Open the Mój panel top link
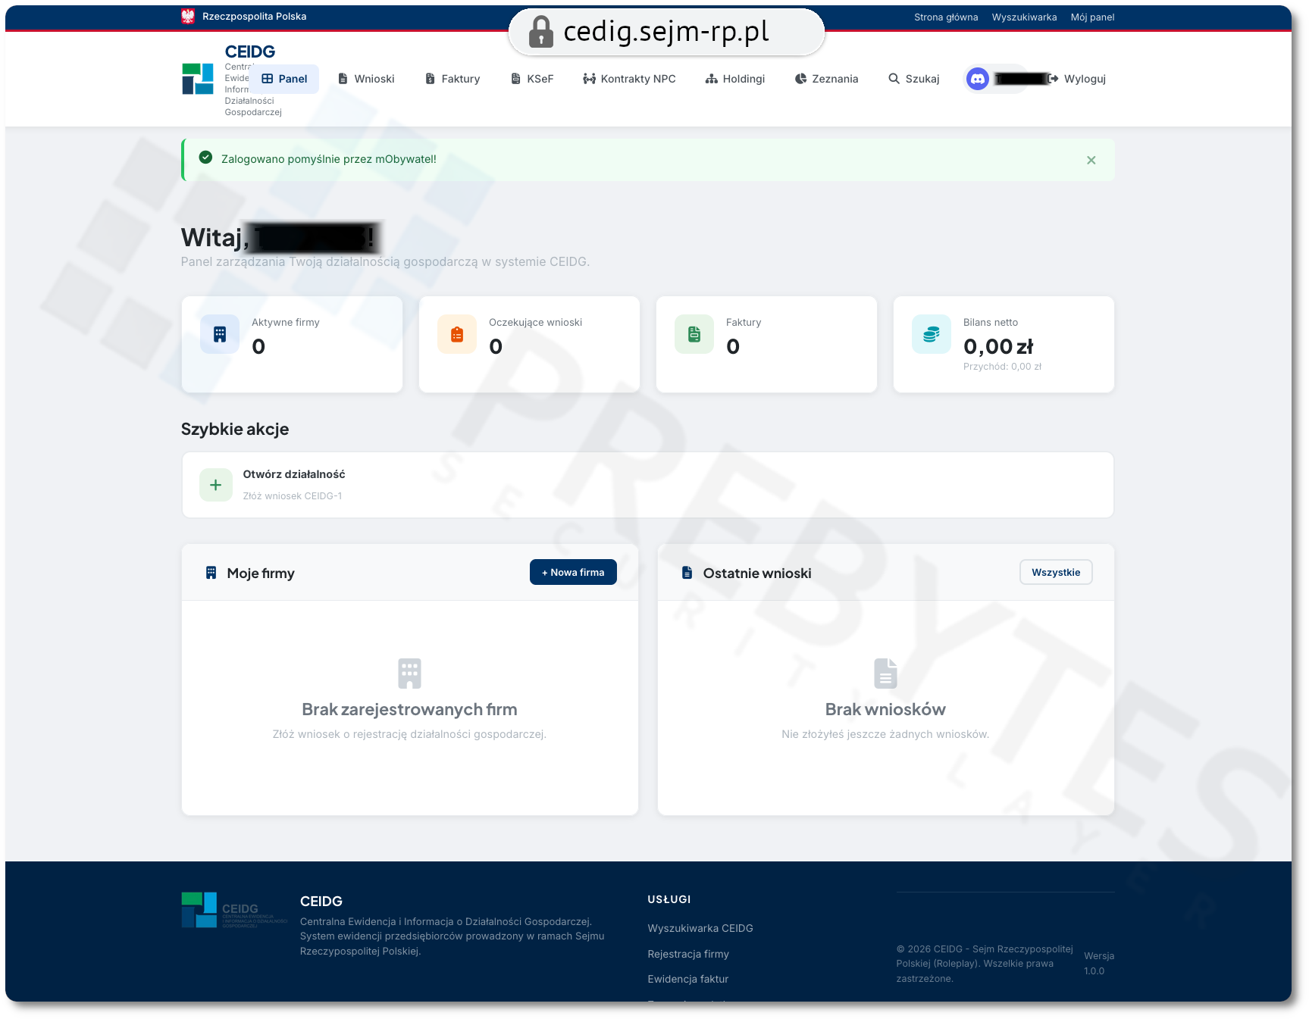The image size is (1309, 1019). pos(1092,17)
